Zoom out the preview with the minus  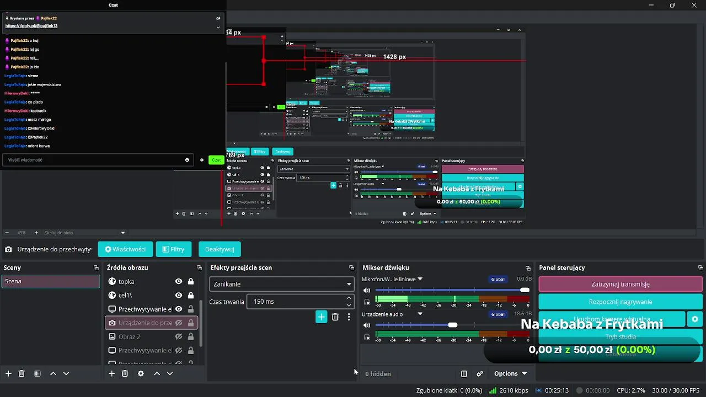tap(7, 233)
